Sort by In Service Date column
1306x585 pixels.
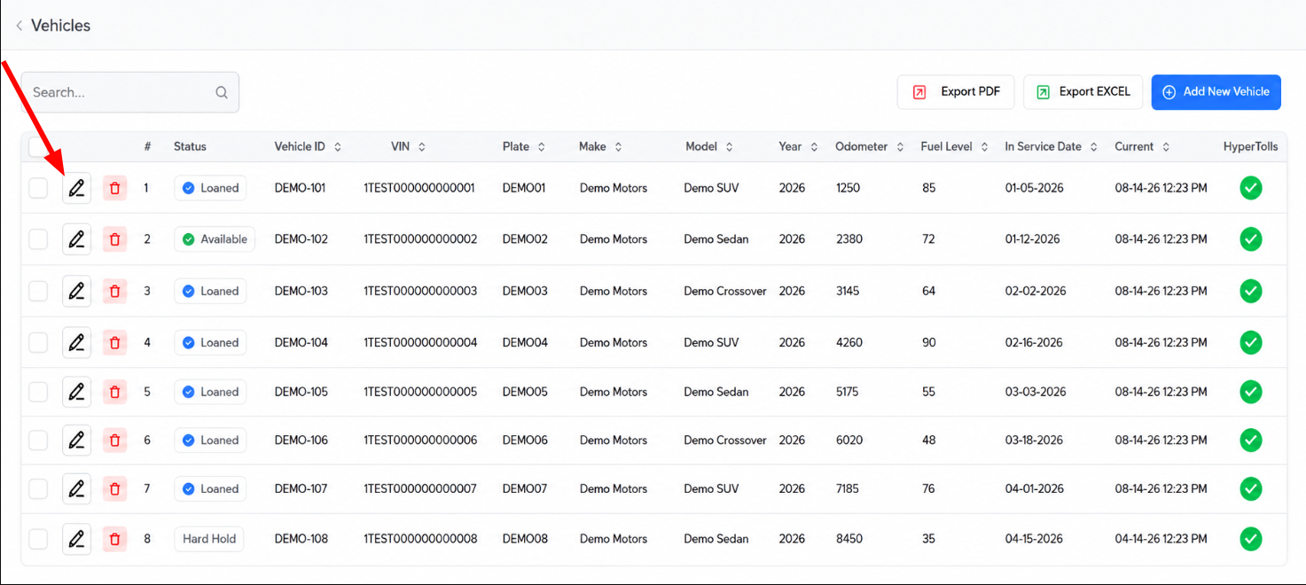click(1052, 146)
